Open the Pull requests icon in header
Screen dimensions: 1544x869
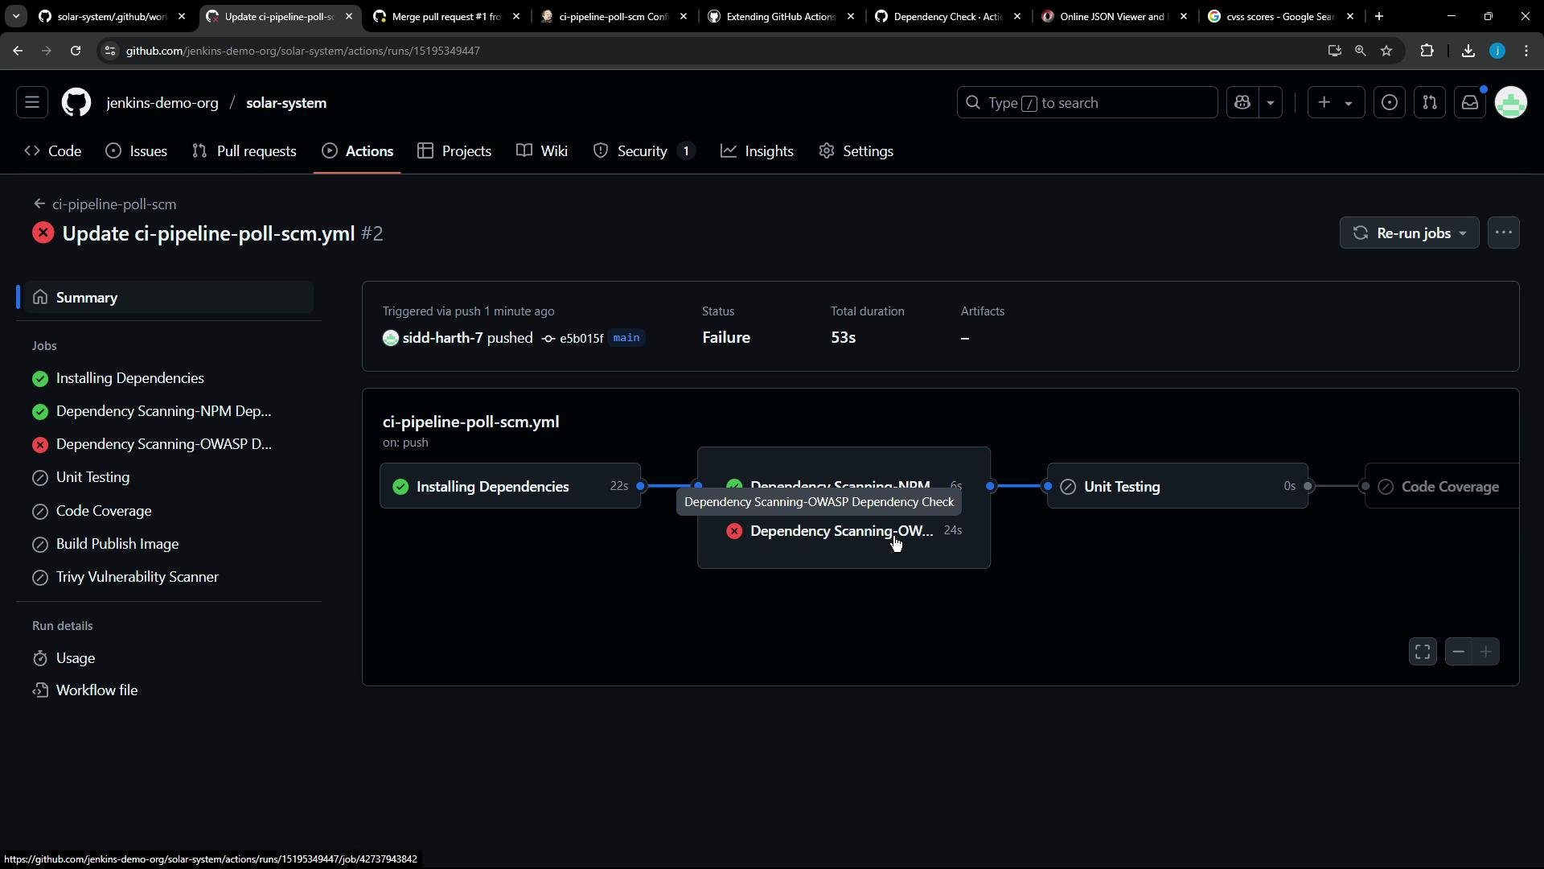pyautogui.click(x=1430, y=103)
